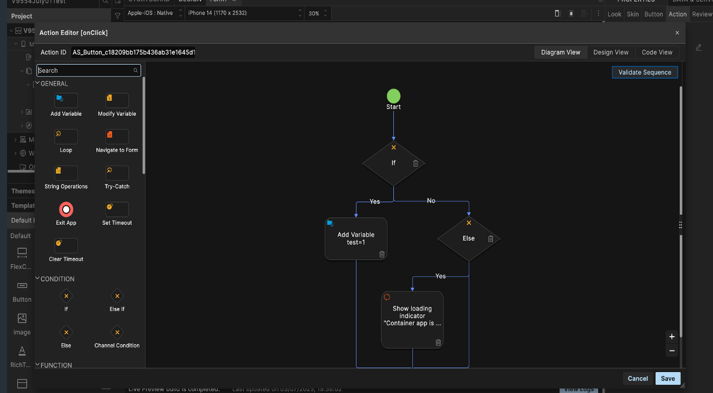This screenshot has width=713, height=393.
Task: Pick the Loop action icon
Action: 66,136
